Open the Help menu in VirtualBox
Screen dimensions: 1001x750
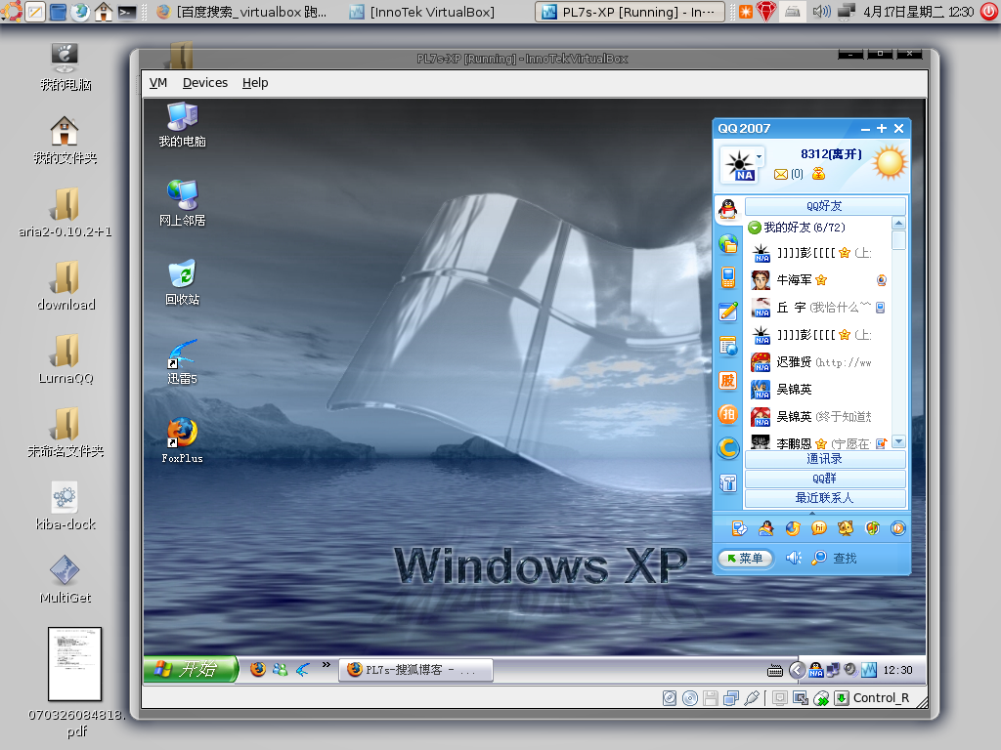pyautogui.click(x=255, y=83)
